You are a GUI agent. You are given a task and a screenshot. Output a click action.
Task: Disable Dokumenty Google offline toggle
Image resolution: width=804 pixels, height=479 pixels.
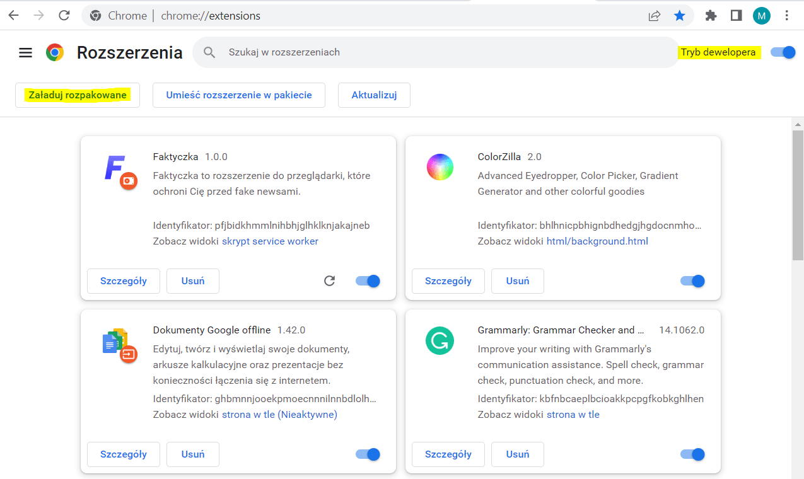[368, 454]
